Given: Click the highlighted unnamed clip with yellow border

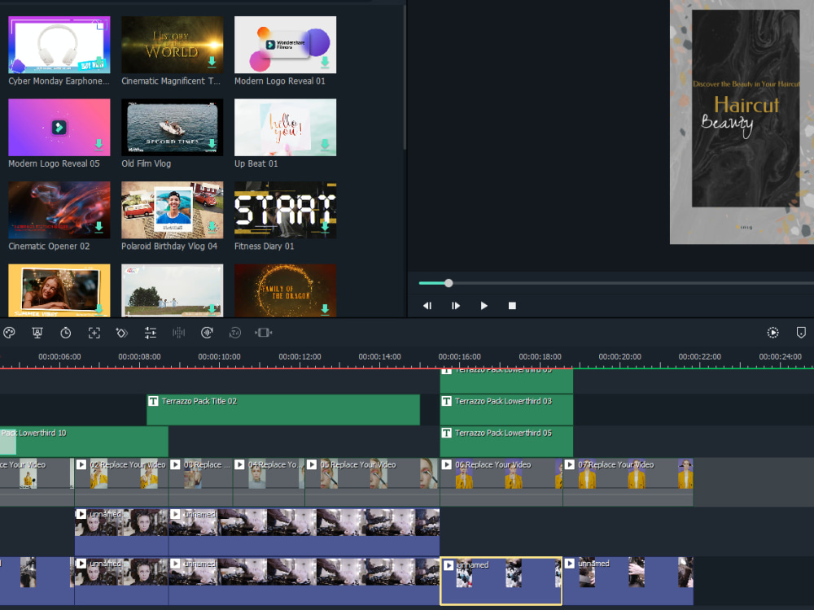Looking at the screenshot, I should [501, 581].
